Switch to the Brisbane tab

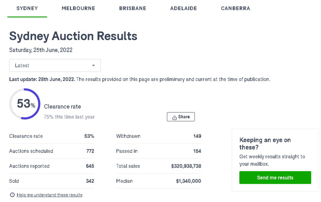pos(133,8)
